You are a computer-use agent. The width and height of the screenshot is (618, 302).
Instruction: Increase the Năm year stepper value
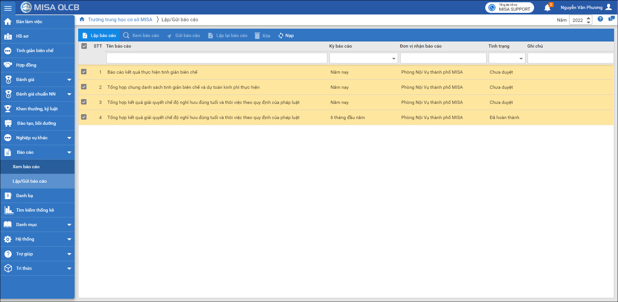pyautogui.click(x=588, y=18)
